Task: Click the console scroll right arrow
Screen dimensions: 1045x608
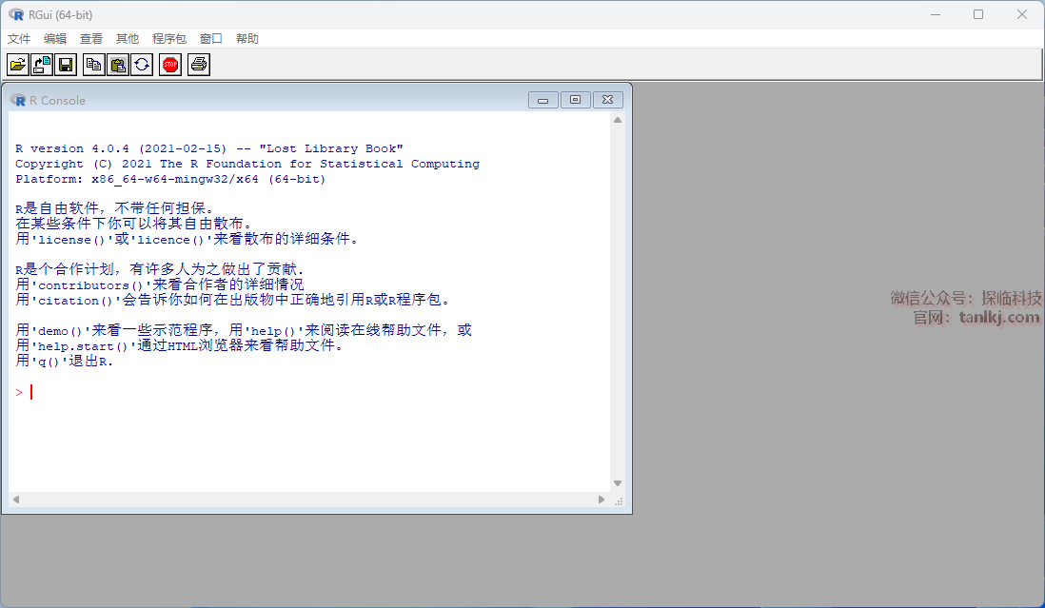Action: coord(601,500)
